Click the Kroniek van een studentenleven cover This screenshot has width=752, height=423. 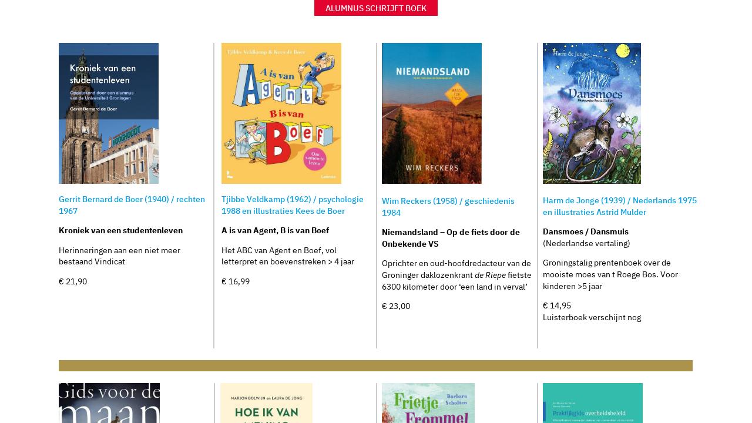(x=109, y=113)
